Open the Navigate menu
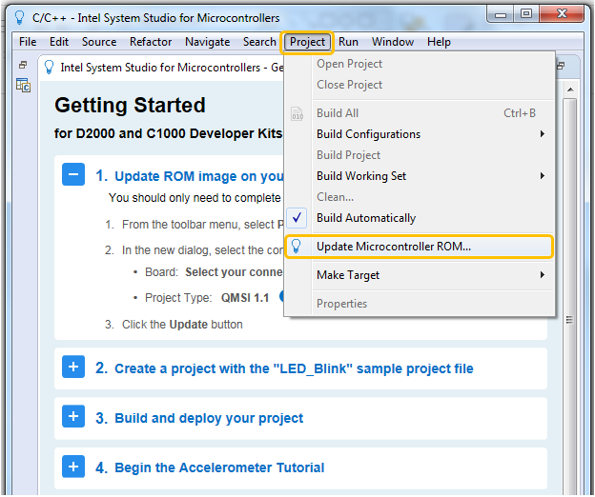 coord(207,42)
